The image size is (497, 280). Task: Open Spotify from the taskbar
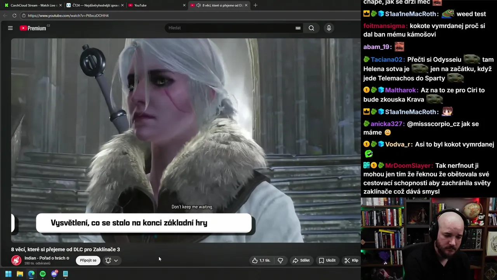[x=43, y=274]
